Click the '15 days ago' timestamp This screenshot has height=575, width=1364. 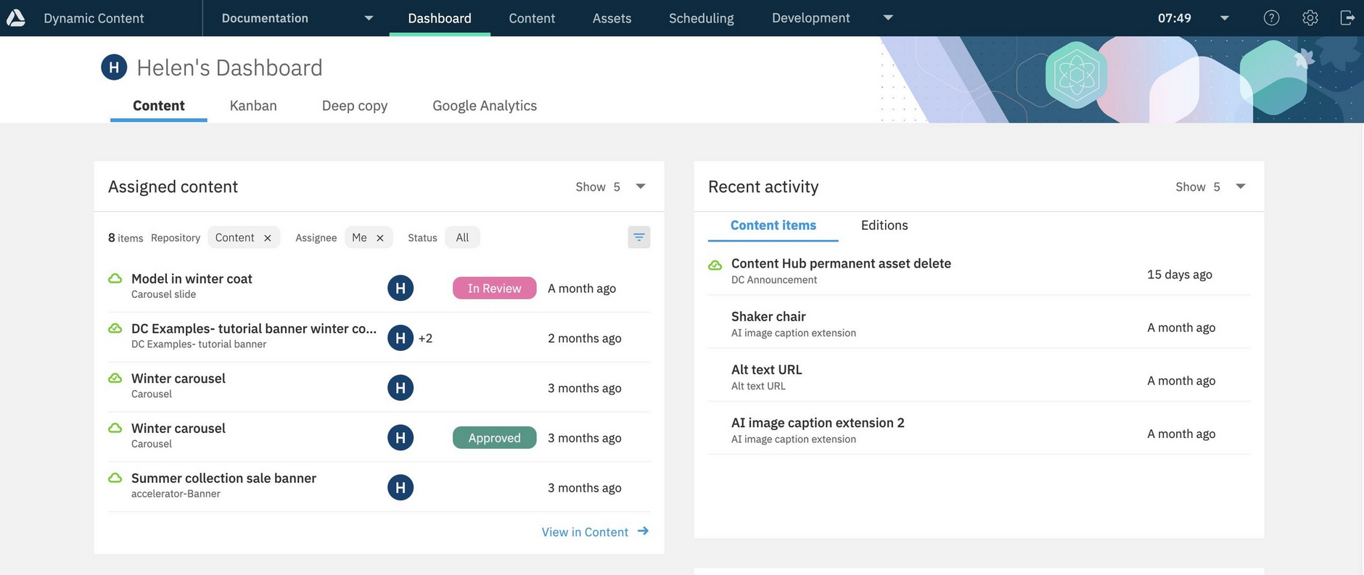pos(1180,274)
